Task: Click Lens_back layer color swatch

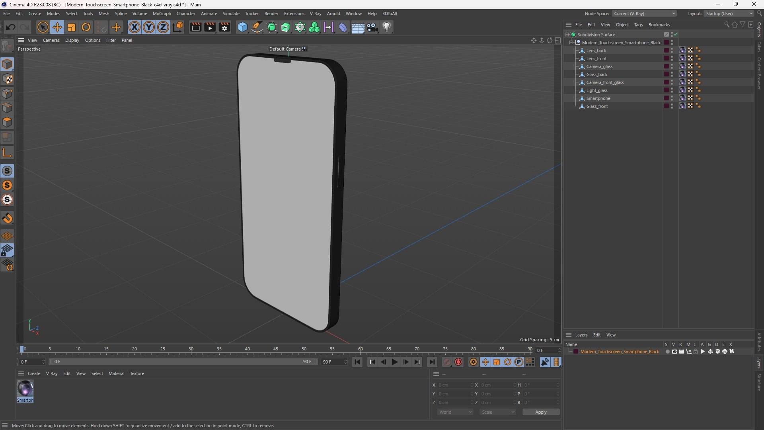Action: (x=666, y=51)
